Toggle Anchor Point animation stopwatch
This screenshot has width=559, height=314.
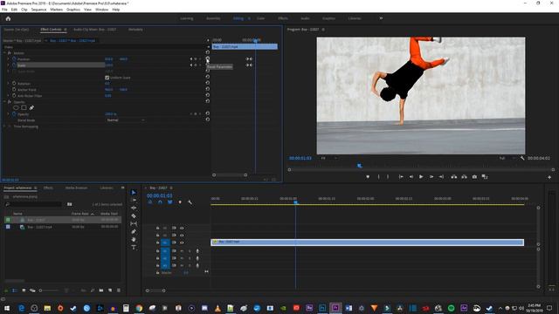(14, 89)
